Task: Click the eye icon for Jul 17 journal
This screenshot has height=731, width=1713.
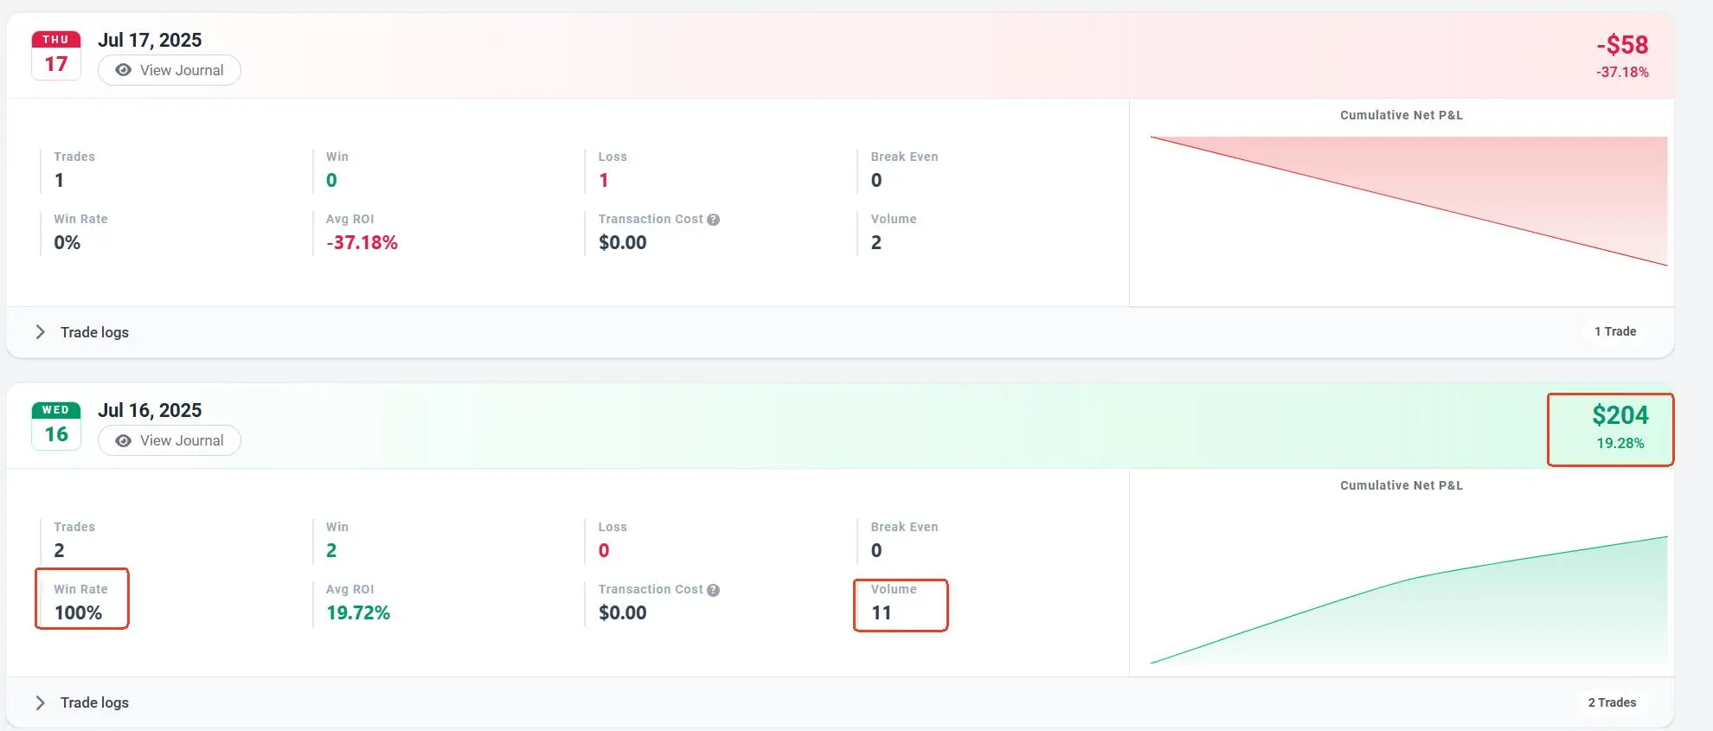Action: (124, 70)
